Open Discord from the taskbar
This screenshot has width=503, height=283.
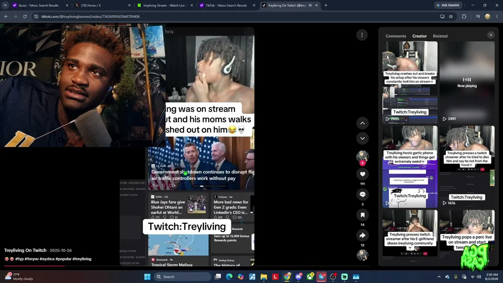click(298, 277)
